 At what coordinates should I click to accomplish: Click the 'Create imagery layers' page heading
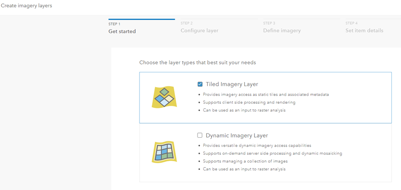pyautogui.click(x=26, y=6)
